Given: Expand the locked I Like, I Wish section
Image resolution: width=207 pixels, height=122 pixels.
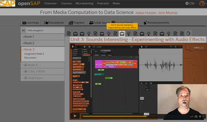Looking at the screenshot, I should [43, 71].
